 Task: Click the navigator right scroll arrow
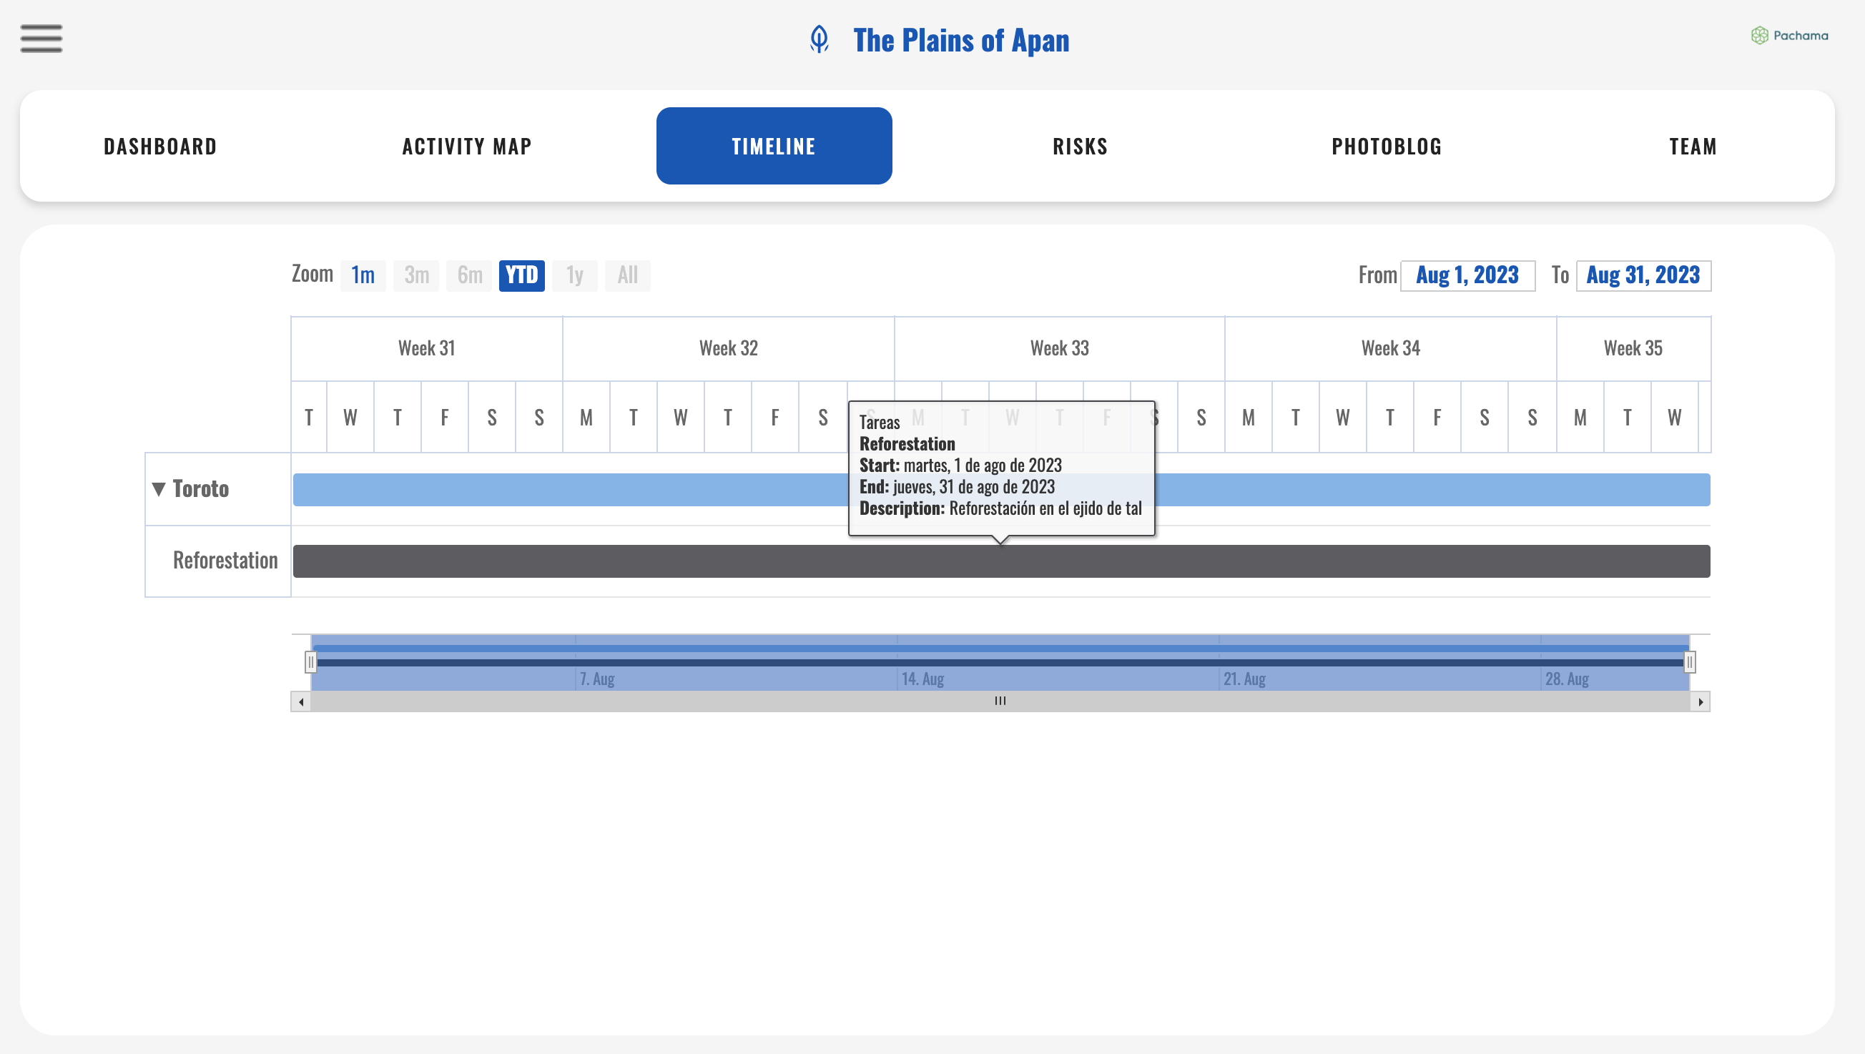pyautogui.click(x=1700, y=701)
